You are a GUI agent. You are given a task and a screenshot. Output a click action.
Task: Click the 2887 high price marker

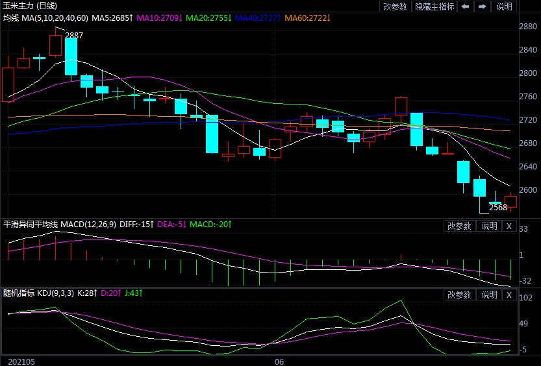click(x=74, y=35)
